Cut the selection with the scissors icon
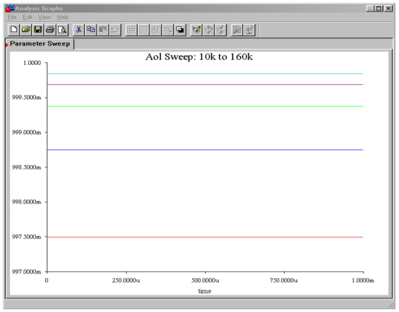The width and height of the screenshot is (399, 312). tap(79, 30)
